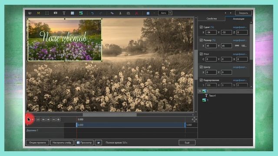Screen dimensions: 278x156
Task: Select bottom image object 1 in tree
Action: pos(205,100)
